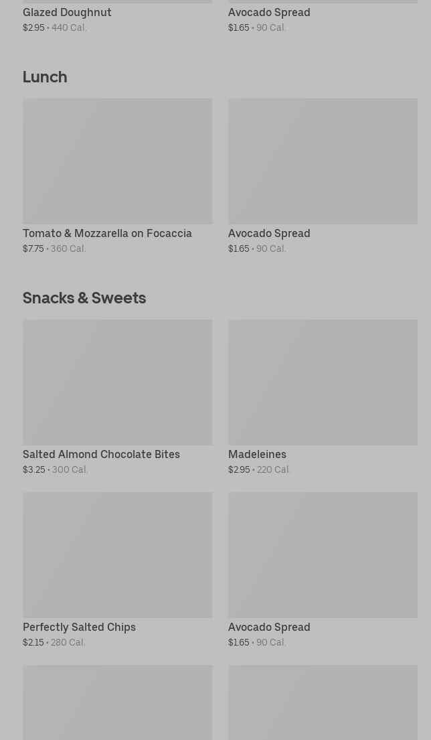
Task: Click Avocado Spread title beside Perfectly Salted Chips
Action: [269, 627]
